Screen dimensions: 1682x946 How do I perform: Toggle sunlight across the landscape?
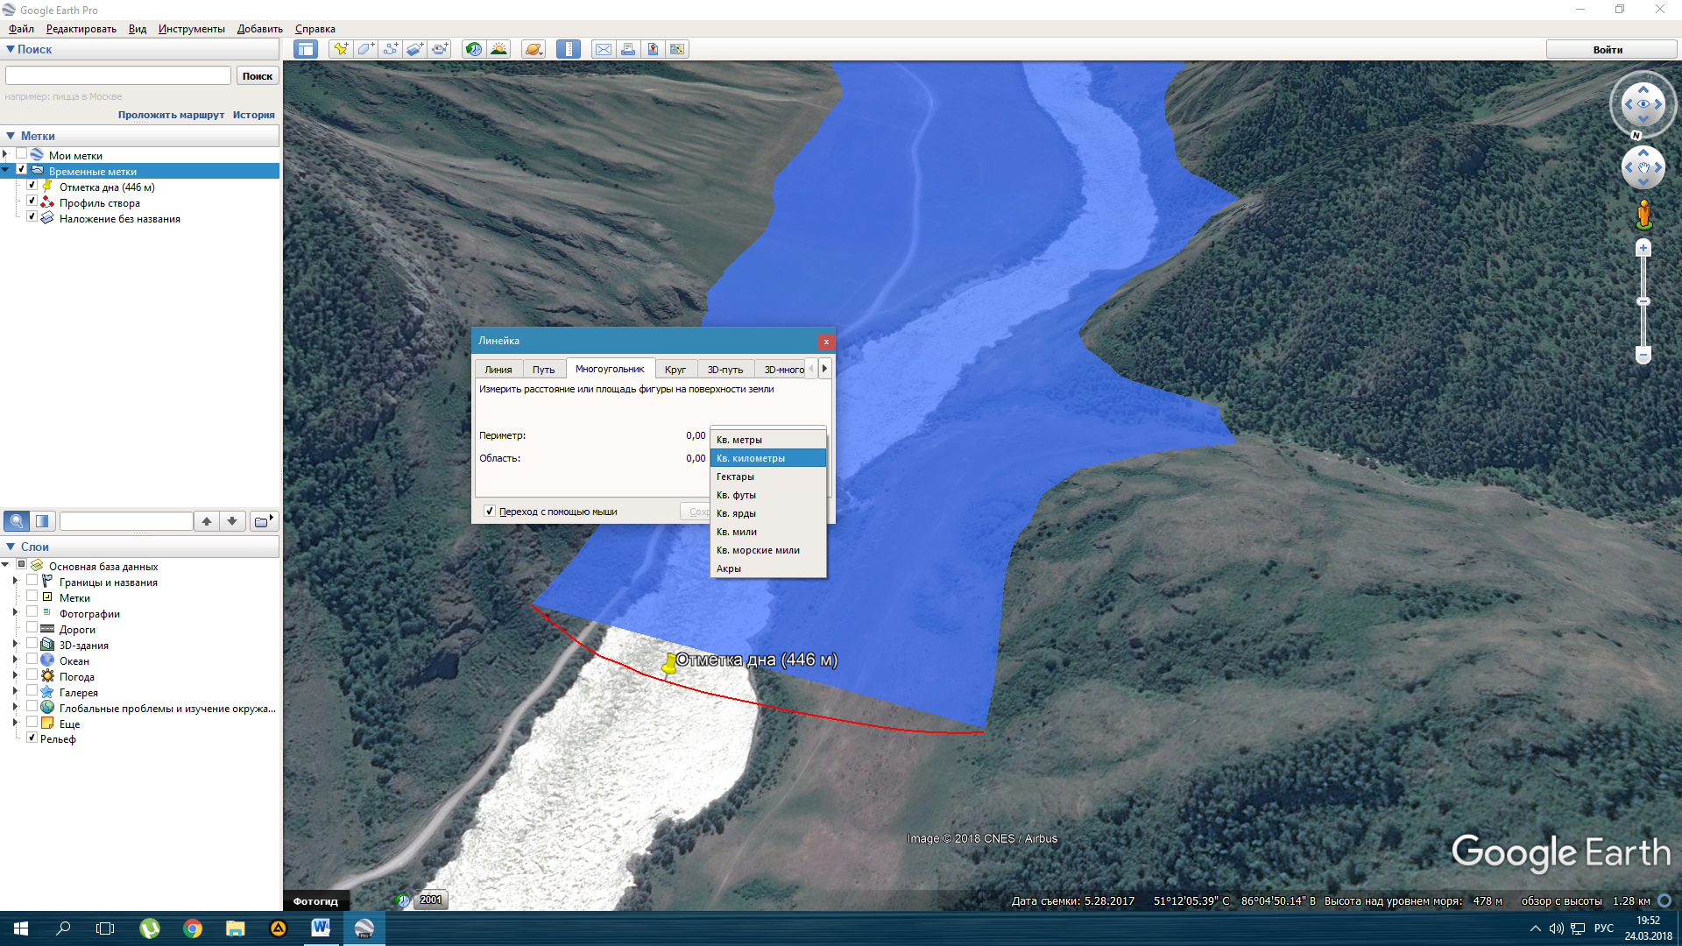tap(498, 49)
